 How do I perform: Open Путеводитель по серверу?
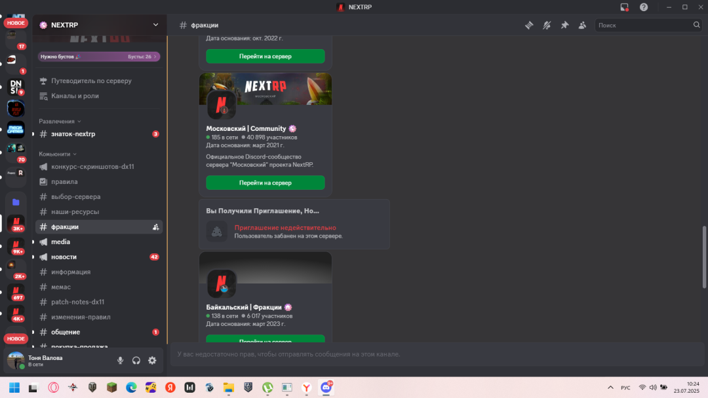[x=99, y=81]
